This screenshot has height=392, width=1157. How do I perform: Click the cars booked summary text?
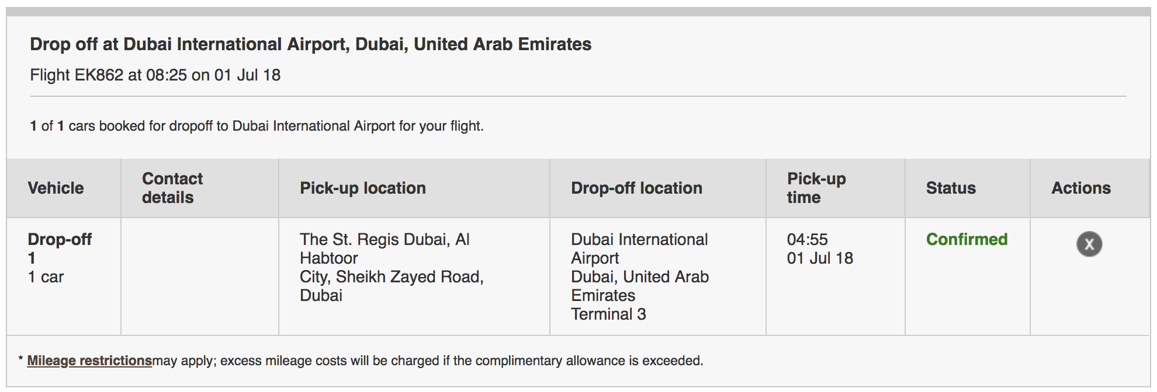(x=257, y=126)
